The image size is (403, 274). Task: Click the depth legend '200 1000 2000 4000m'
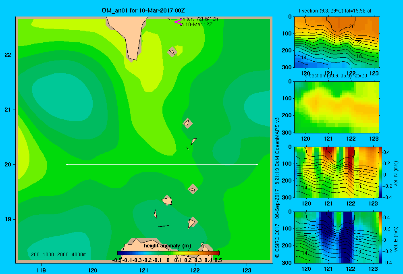click(x=58, y=255)
